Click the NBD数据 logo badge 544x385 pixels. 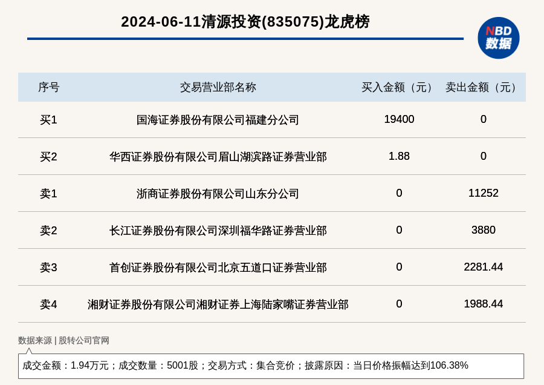click(498, 38)
